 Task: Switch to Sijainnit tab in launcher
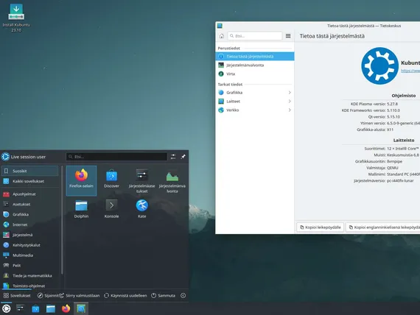click(x=49, y=295)
